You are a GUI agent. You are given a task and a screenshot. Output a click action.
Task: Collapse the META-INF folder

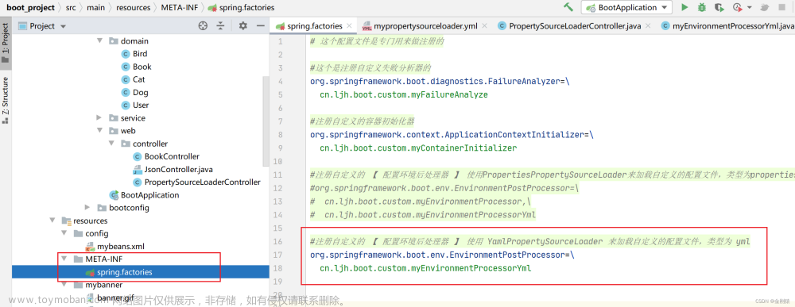(64, 259)
